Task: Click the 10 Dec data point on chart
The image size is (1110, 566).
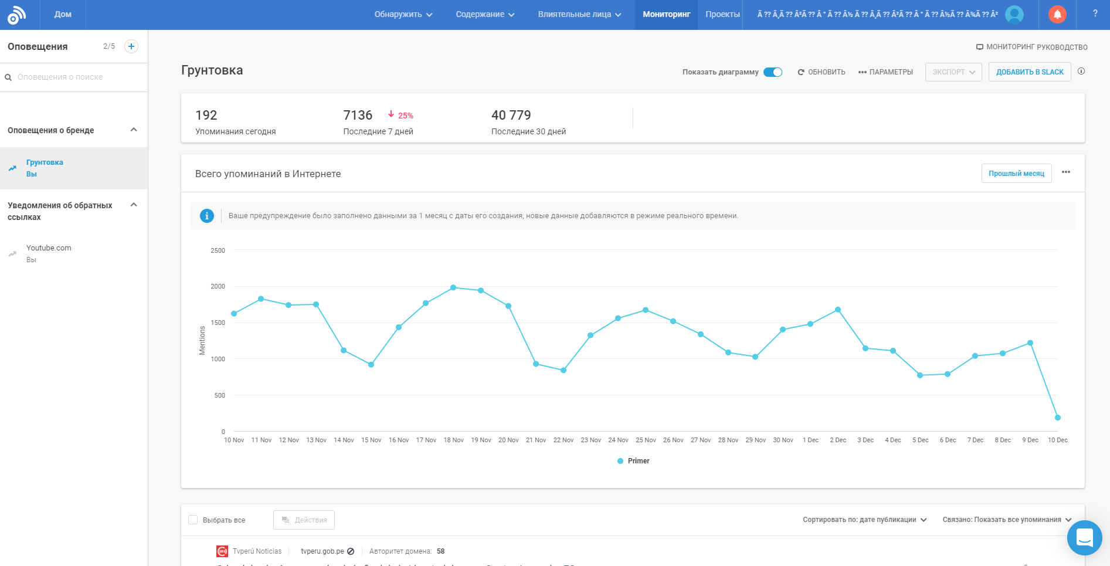Action: tap(1058, 418)
